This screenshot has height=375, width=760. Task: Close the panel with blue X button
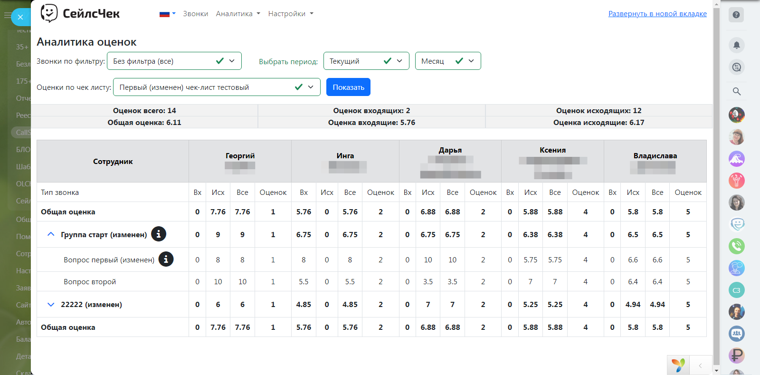click(20, 17)
